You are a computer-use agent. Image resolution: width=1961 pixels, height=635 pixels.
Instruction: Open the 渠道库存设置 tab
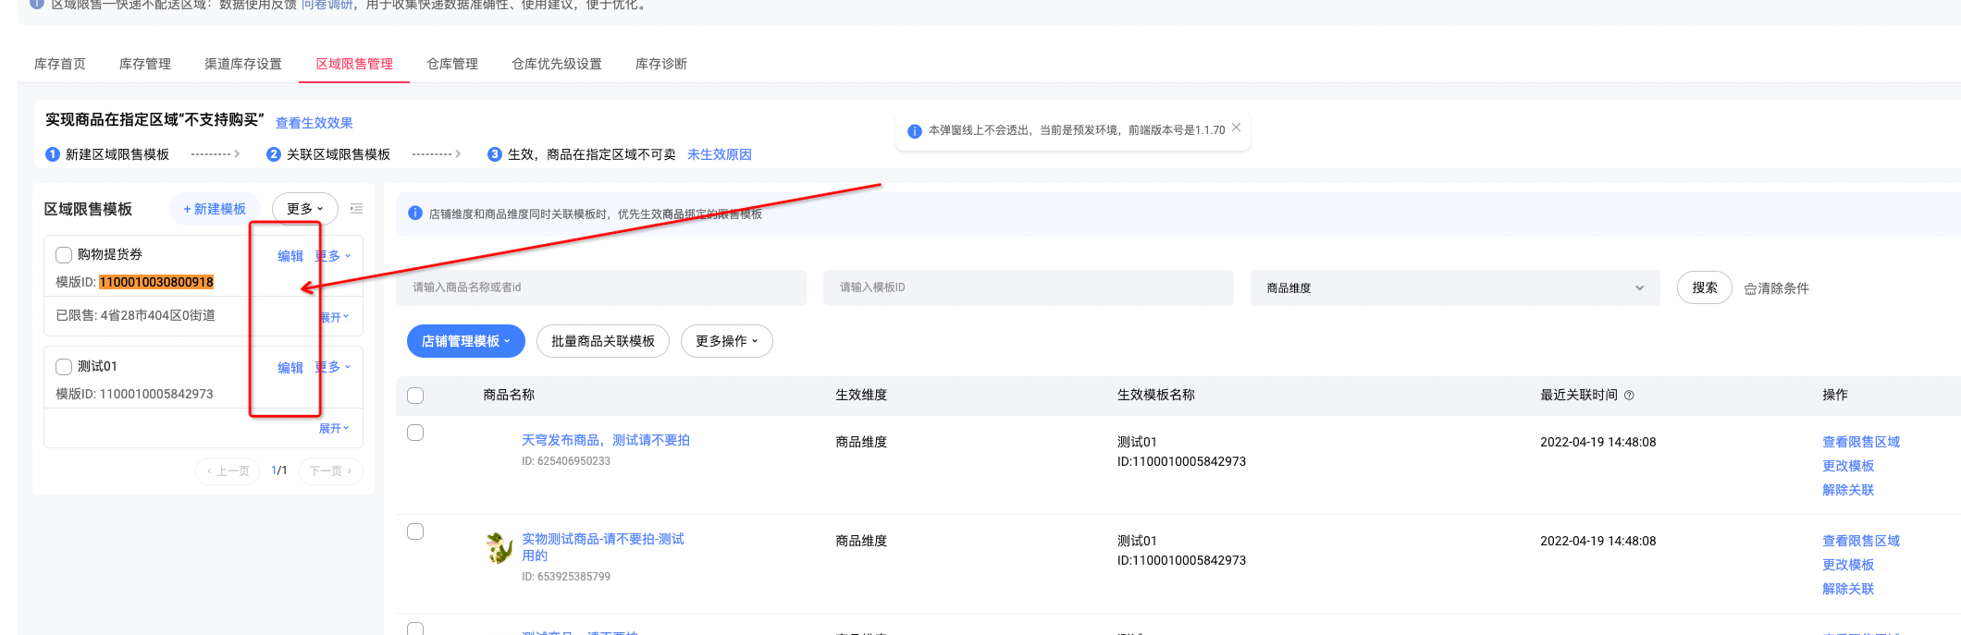[x=243, y=64]
